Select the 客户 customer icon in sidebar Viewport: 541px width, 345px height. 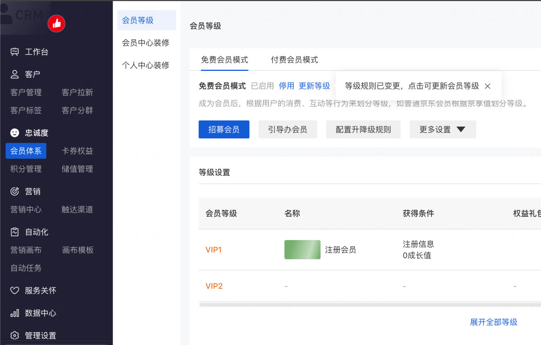15,73
